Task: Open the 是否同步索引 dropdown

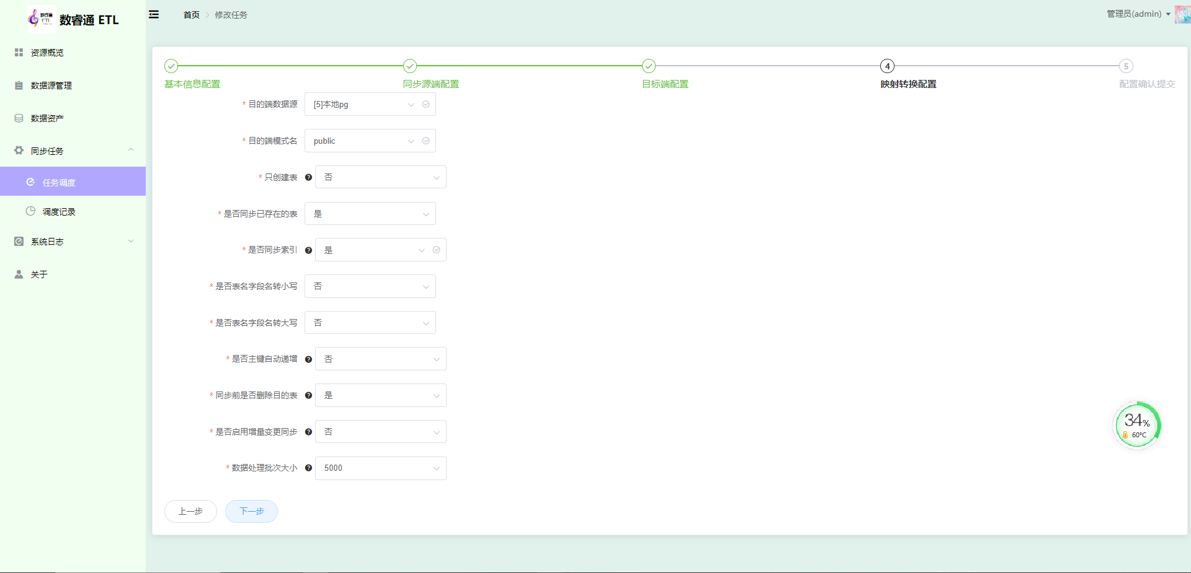Action: click(380, 250)
